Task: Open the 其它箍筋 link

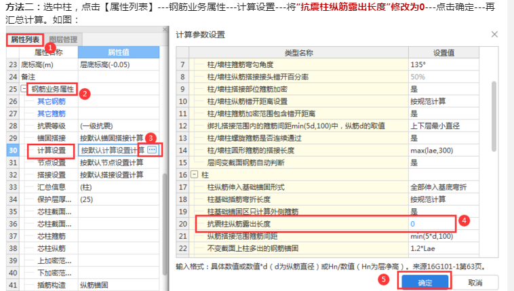Action: point(52,113)
